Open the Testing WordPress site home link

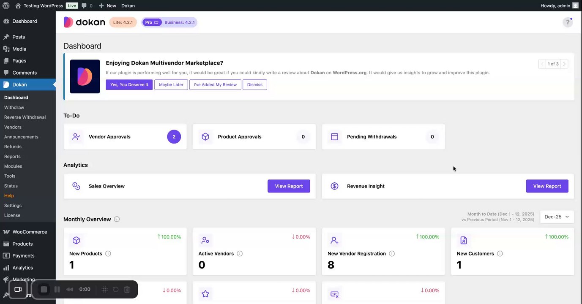click(39, 5)
